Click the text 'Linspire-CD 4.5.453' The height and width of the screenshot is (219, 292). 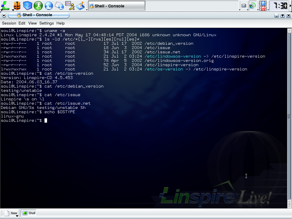coord(48,78)
